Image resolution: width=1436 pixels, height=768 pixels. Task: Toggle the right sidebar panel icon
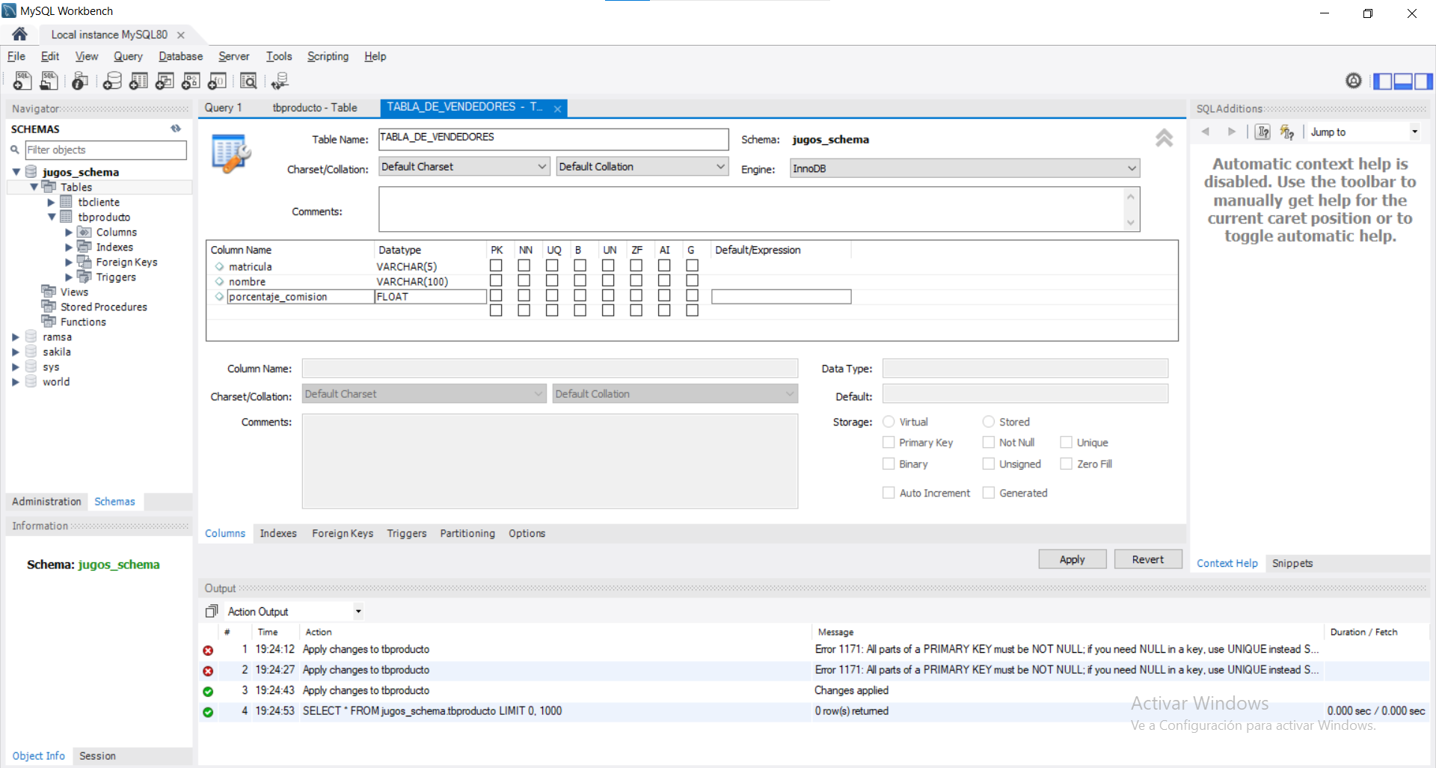1423,81
